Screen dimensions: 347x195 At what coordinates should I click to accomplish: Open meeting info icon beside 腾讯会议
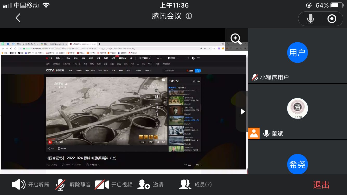coord(189,16)
